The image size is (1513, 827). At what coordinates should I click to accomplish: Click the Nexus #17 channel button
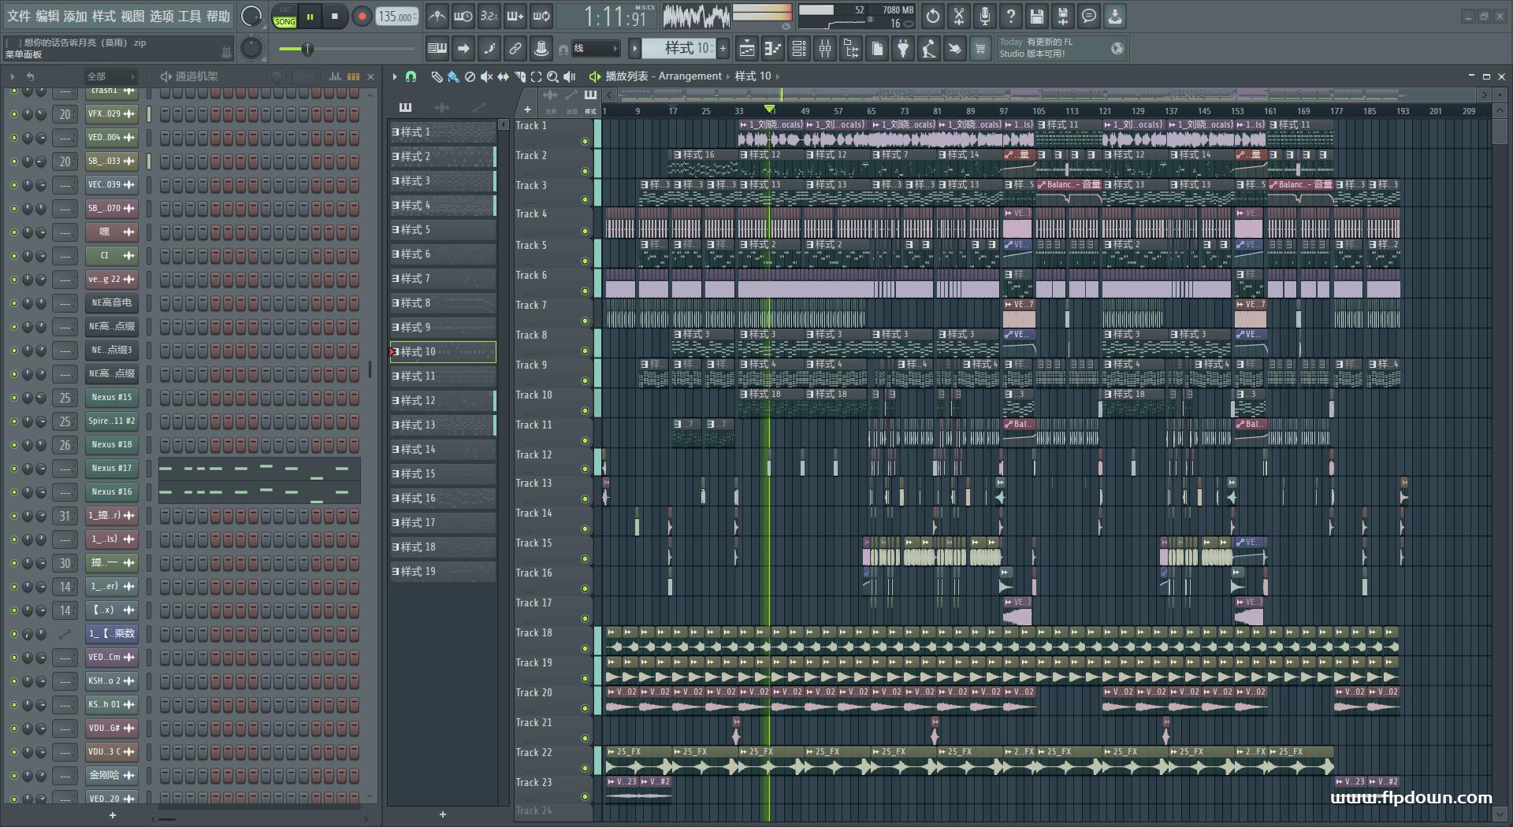click(x=111, y=469)
